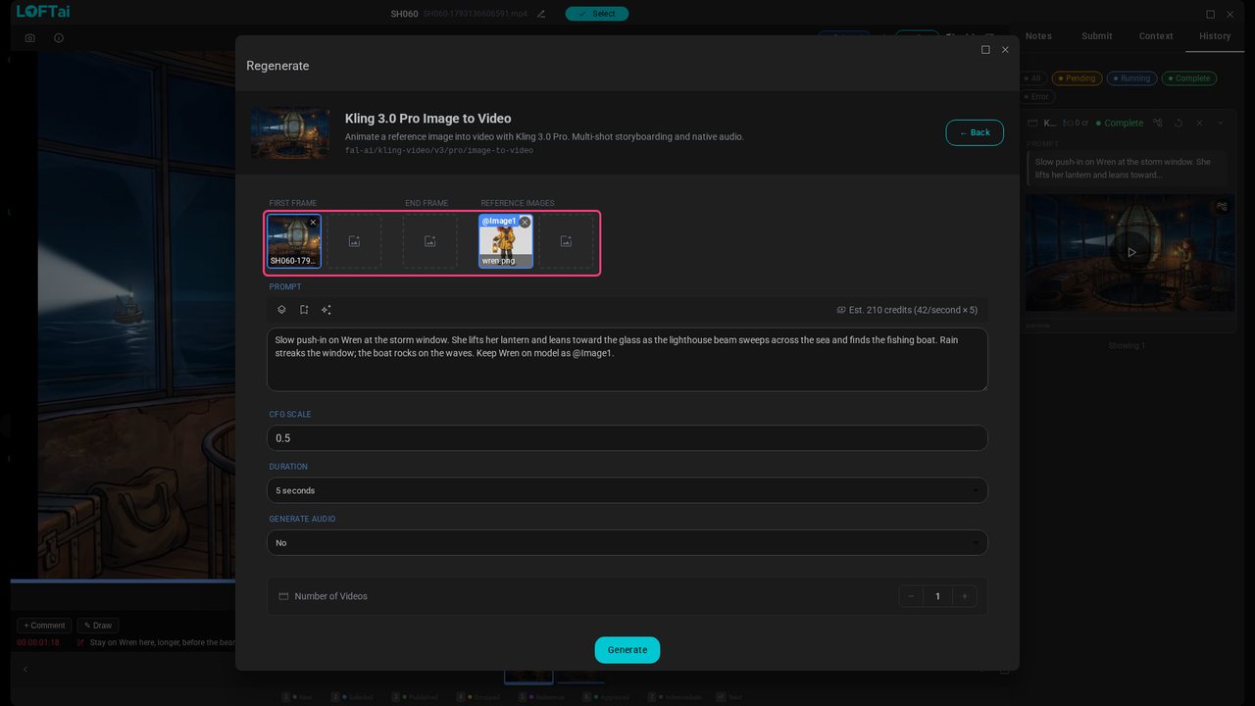
Task: Click the workflow icon on the history entry header
Action: [x=1158, y=124]
